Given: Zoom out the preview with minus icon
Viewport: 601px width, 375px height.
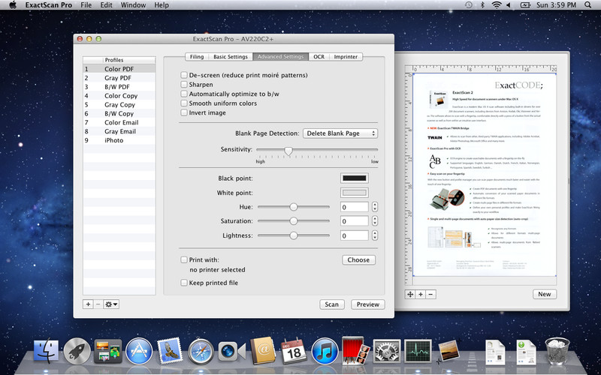Looking at the screenshot, I should pos(430,295).
